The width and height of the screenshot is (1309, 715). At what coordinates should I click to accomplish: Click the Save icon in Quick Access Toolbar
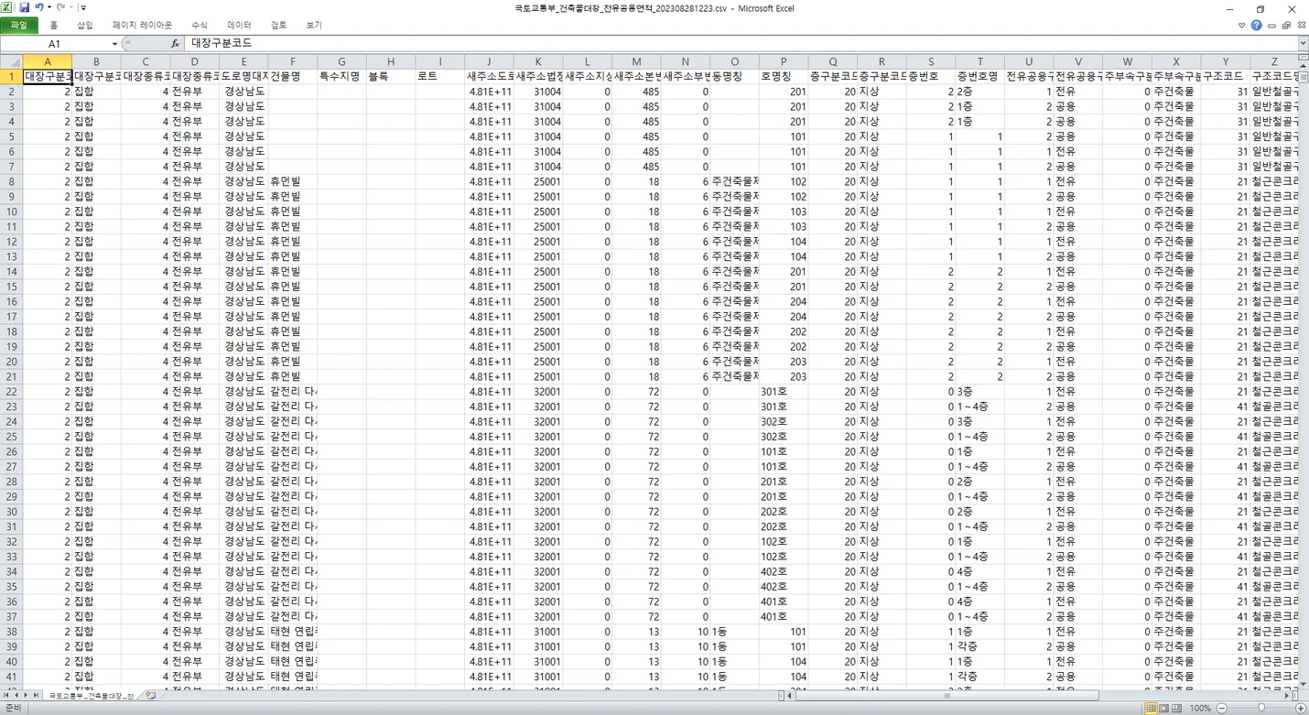[25, 7]
